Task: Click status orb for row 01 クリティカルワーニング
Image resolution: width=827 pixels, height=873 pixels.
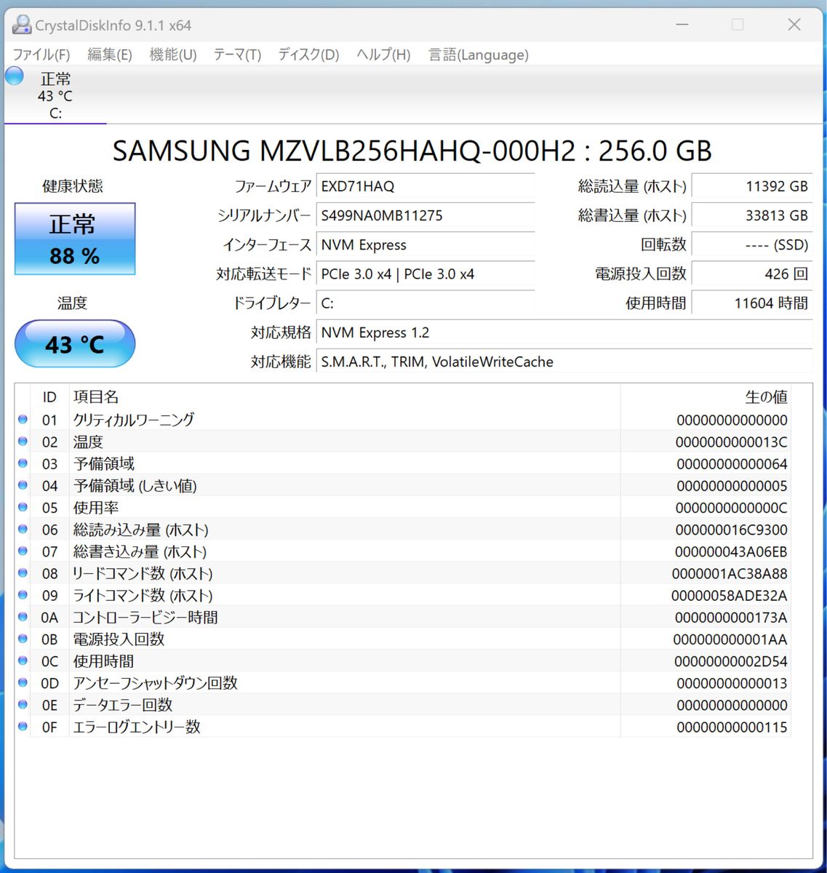Action: (x=23, y=420)
